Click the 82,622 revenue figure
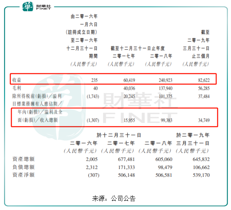The image size is (231, 210). click(204, 80)
